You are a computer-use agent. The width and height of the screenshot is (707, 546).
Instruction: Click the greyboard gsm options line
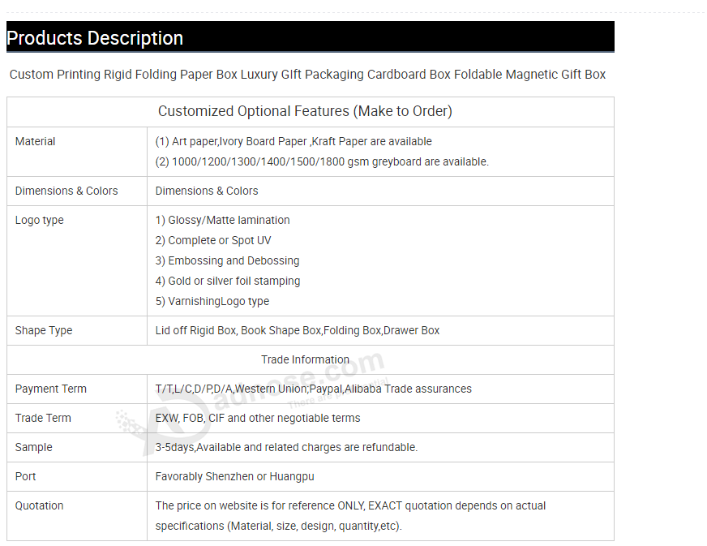point(322,162)
